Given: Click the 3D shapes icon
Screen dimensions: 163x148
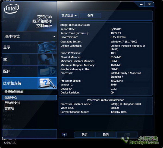Looking at the screenshot, I should (x=47, y=59).
